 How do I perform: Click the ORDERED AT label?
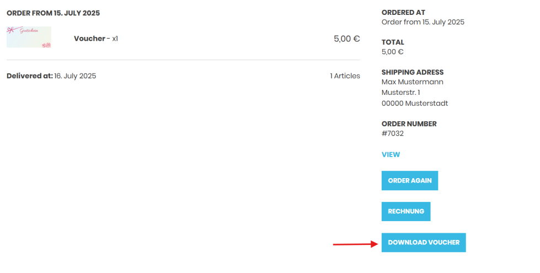(x=403, y=12)
